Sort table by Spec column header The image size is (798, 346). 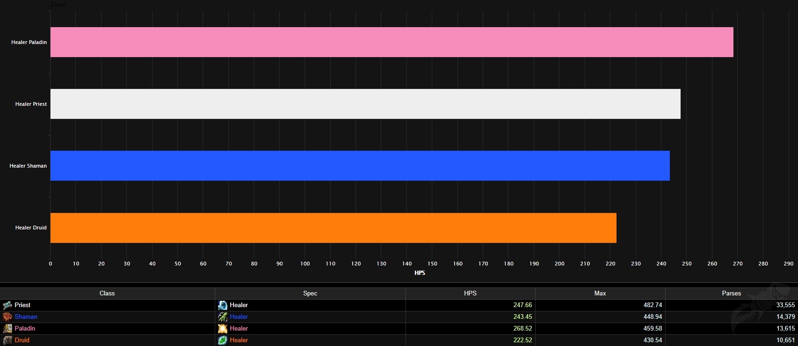[310, 294]
